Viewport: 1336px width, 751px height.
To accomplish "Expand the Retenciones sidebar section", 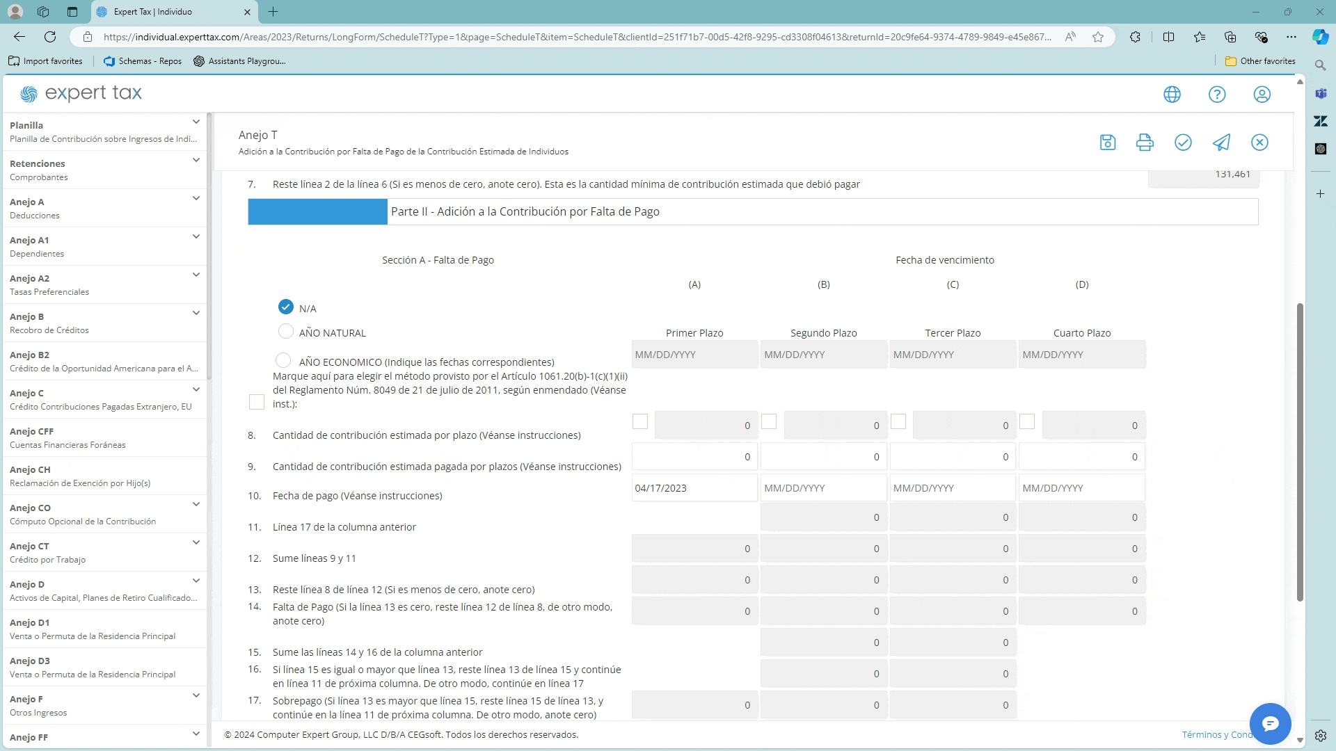I will click(x=196, y=161).
